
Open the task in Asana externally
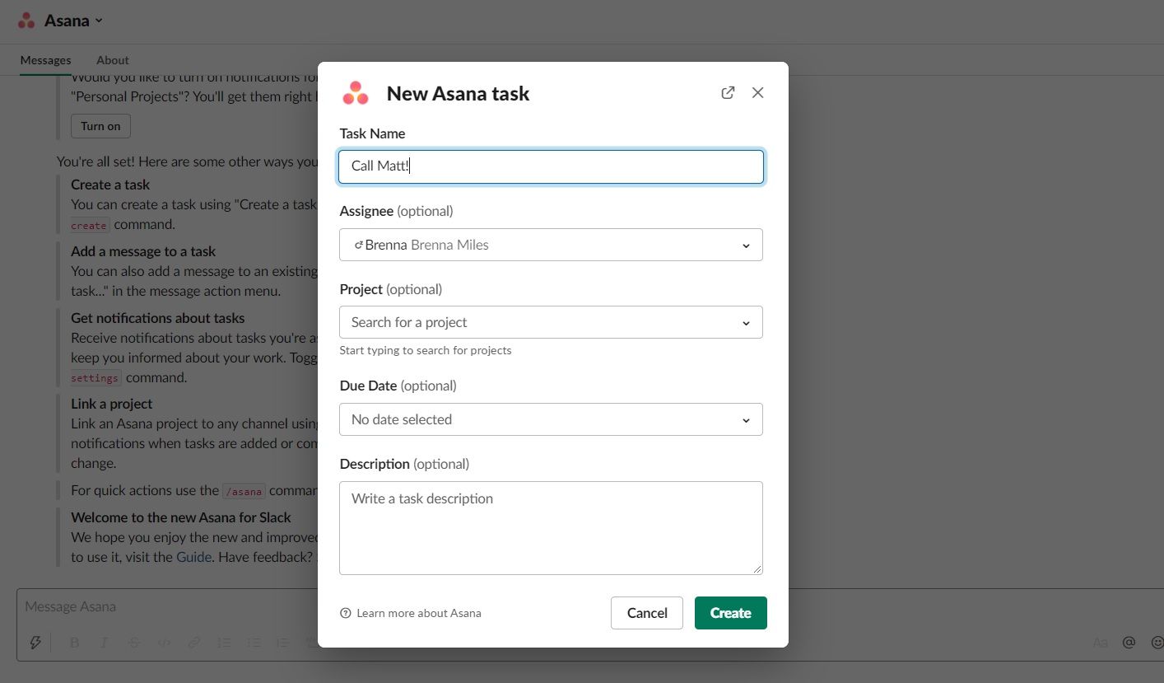click(x=728, y=92)
